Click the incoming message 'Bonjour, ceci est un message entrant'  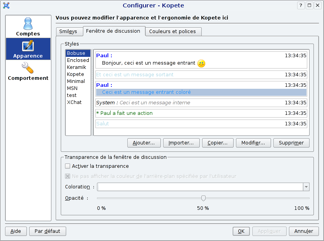click(149, 63)
